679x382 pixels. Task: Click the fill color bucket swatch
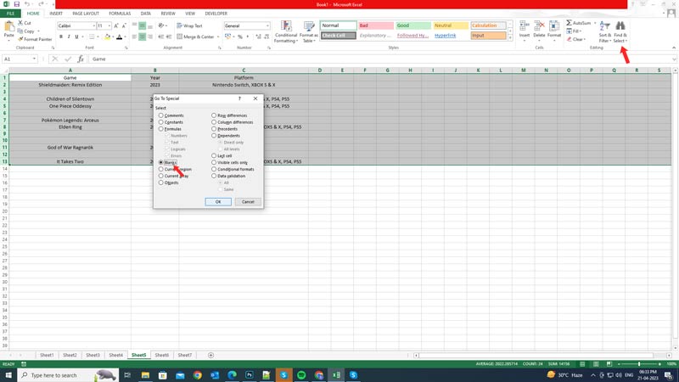click(x=107, y=37)
